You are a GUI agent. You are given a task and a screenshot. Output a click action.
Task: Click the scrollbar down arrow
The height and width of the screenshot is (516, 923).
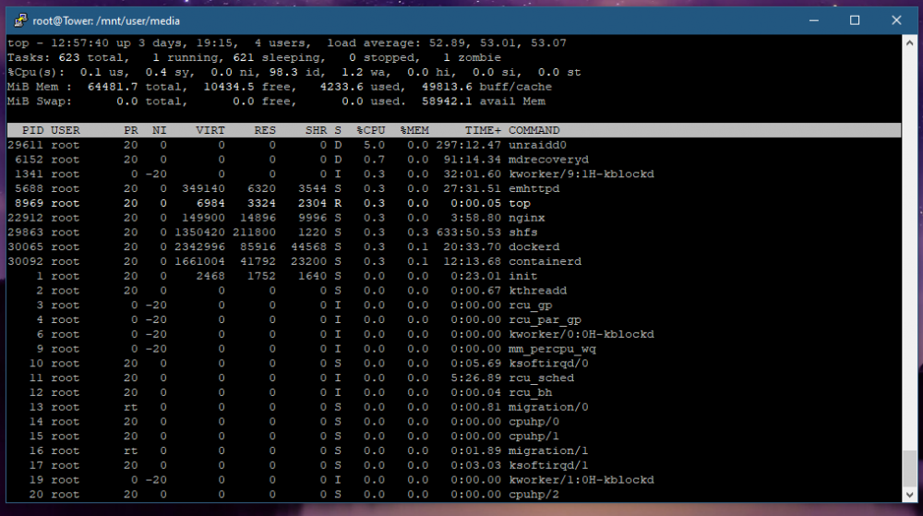[x=909, y=495]
